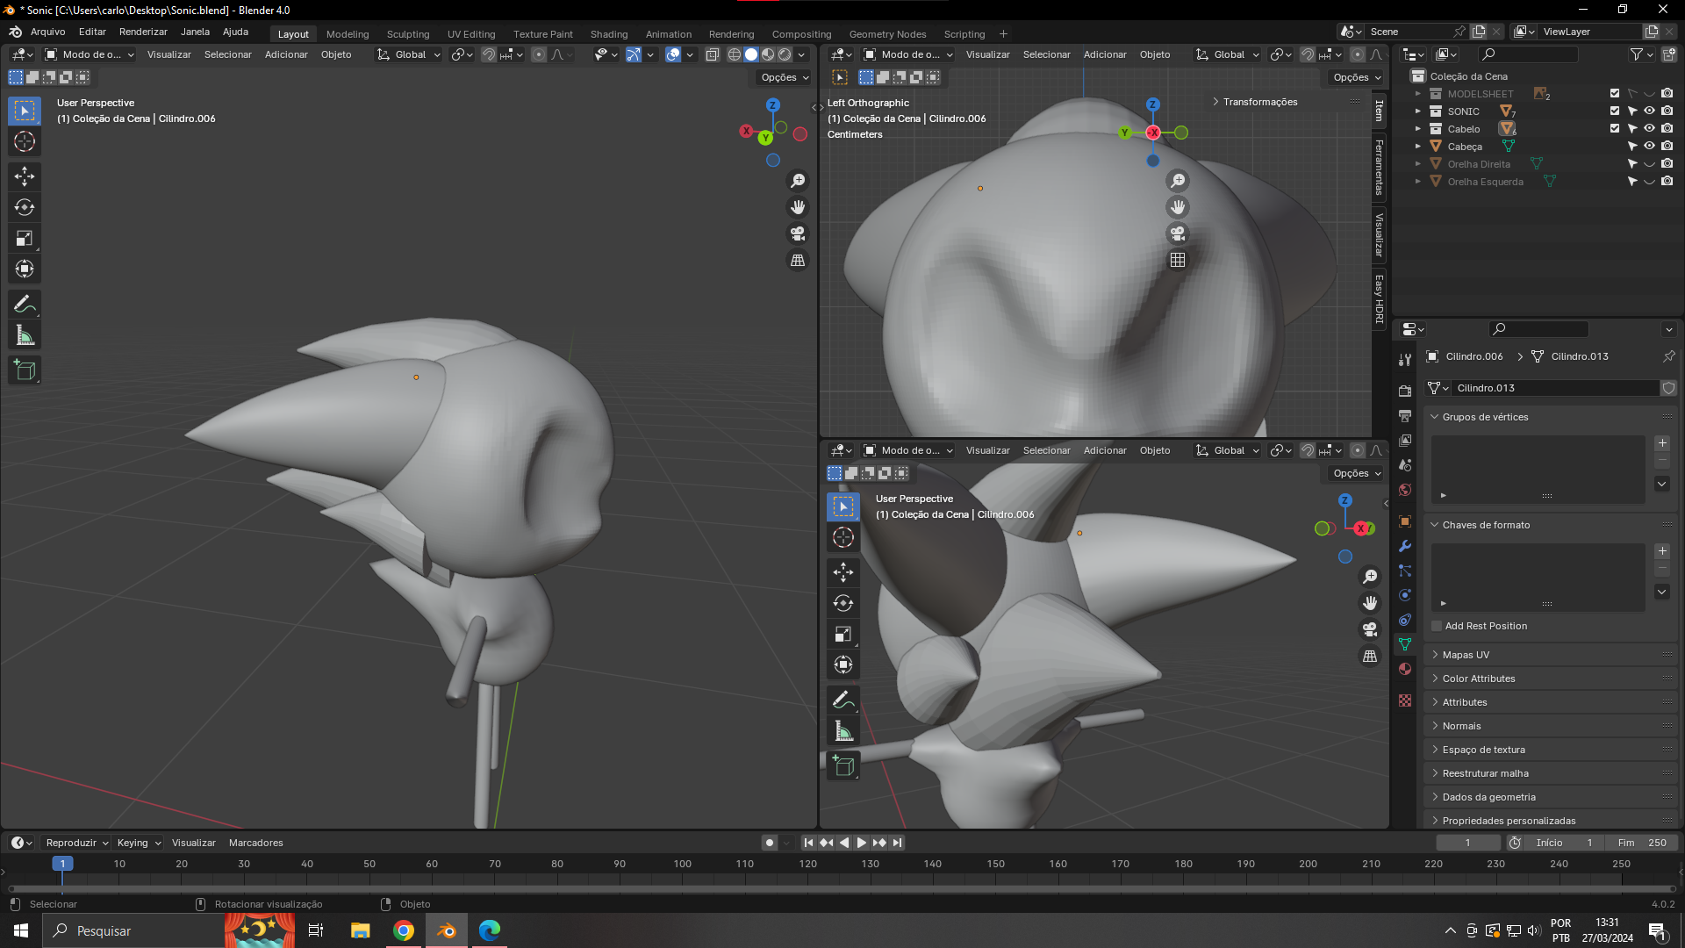The image size is (1685, 948).
Task: Expand the Mapas UV panel
Action: (x=1466, y=655)
